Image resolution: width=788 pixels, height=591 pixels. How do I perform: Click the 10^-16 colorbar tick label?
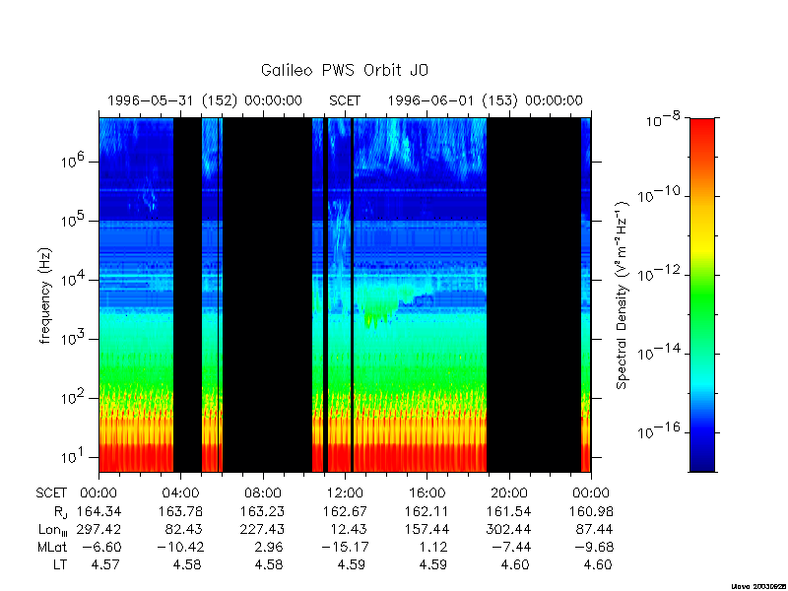(660, 430)
